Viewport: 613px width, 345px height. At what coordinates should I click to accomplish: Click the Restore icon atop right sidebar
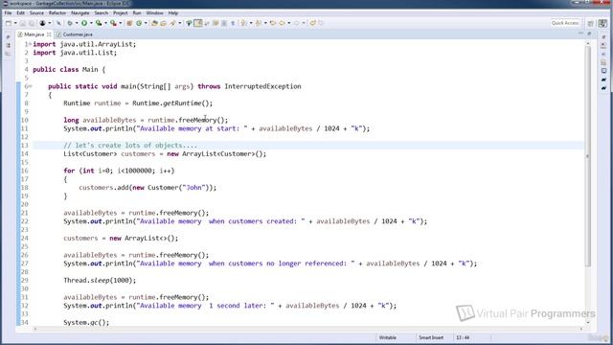[x=603, y=36]
